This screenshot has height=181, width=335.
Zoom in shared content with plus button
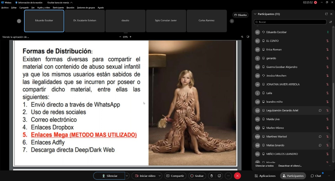tap(130, 37)
